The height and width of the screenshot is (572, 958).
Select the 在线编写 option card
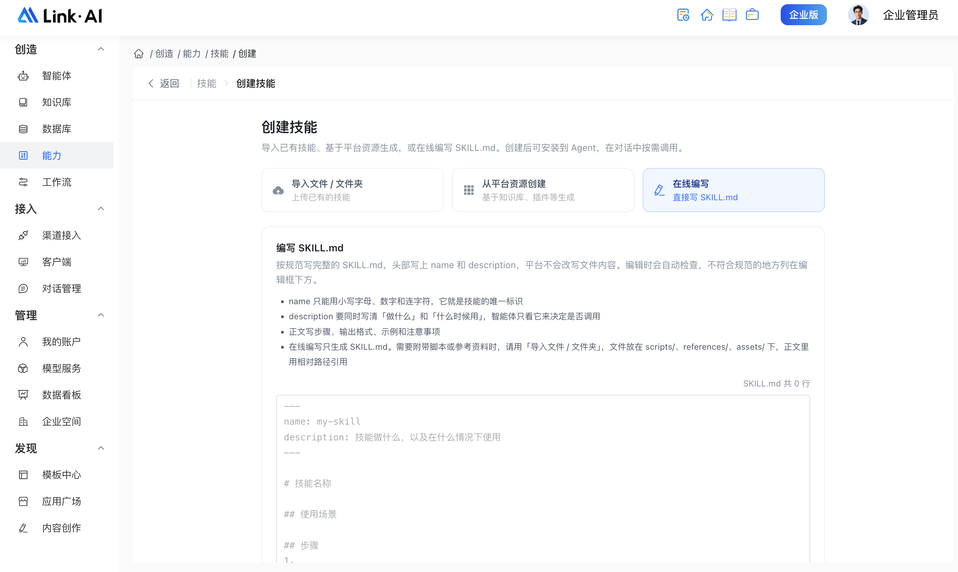[733, 190]
